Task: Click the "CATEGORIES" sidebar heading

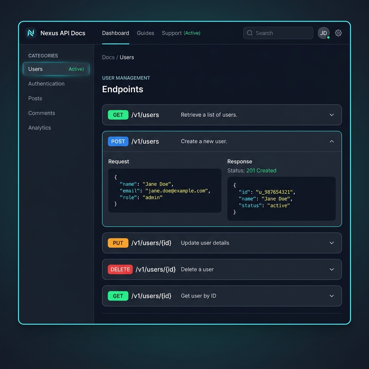Action: (43, 56)
